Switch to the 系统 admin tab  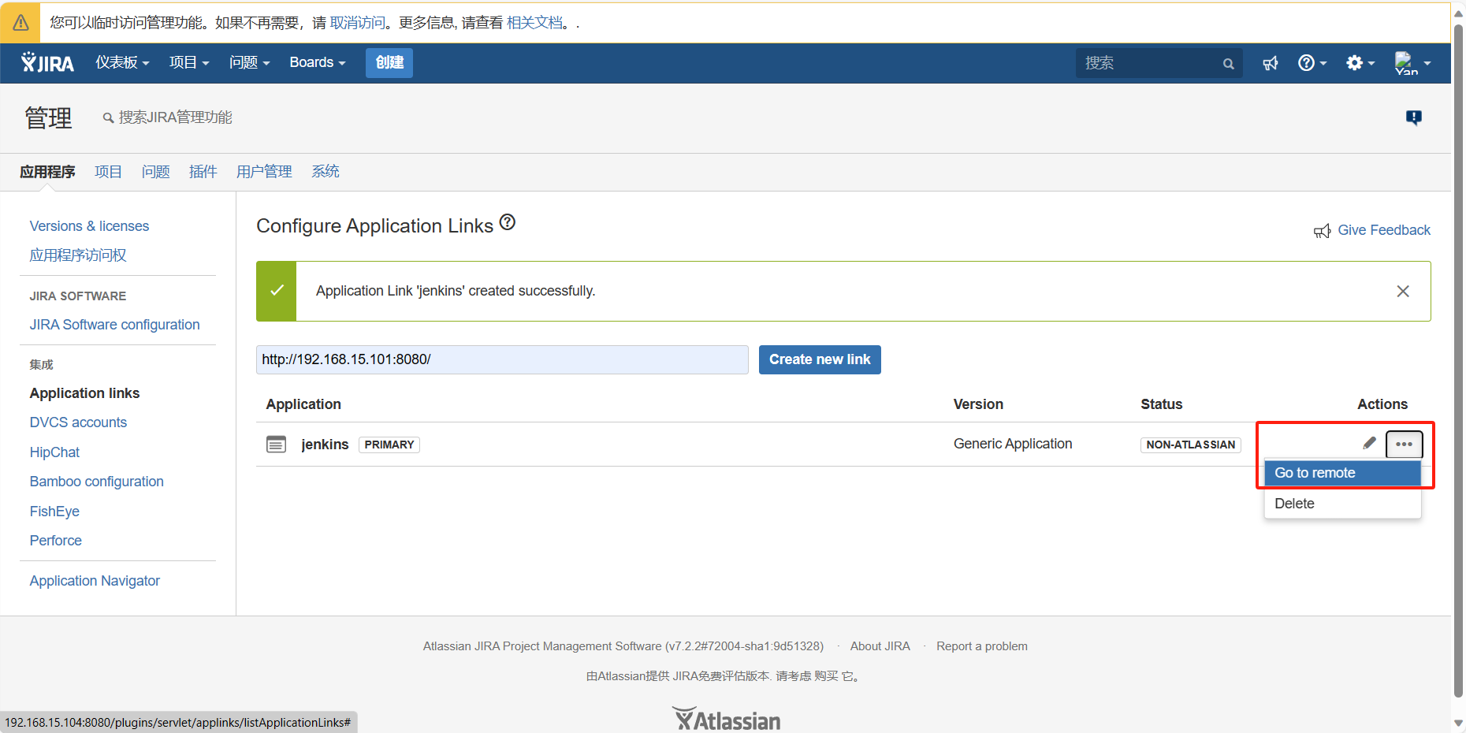(x=326, y=172)
